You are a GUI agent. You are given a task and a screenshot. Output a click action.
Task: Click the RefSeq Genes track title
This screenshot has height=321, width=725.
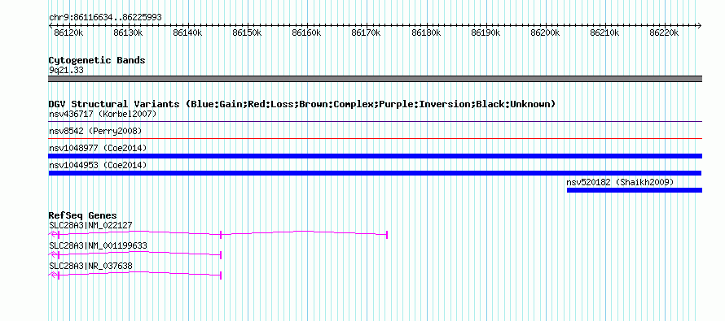pos(83,215)
